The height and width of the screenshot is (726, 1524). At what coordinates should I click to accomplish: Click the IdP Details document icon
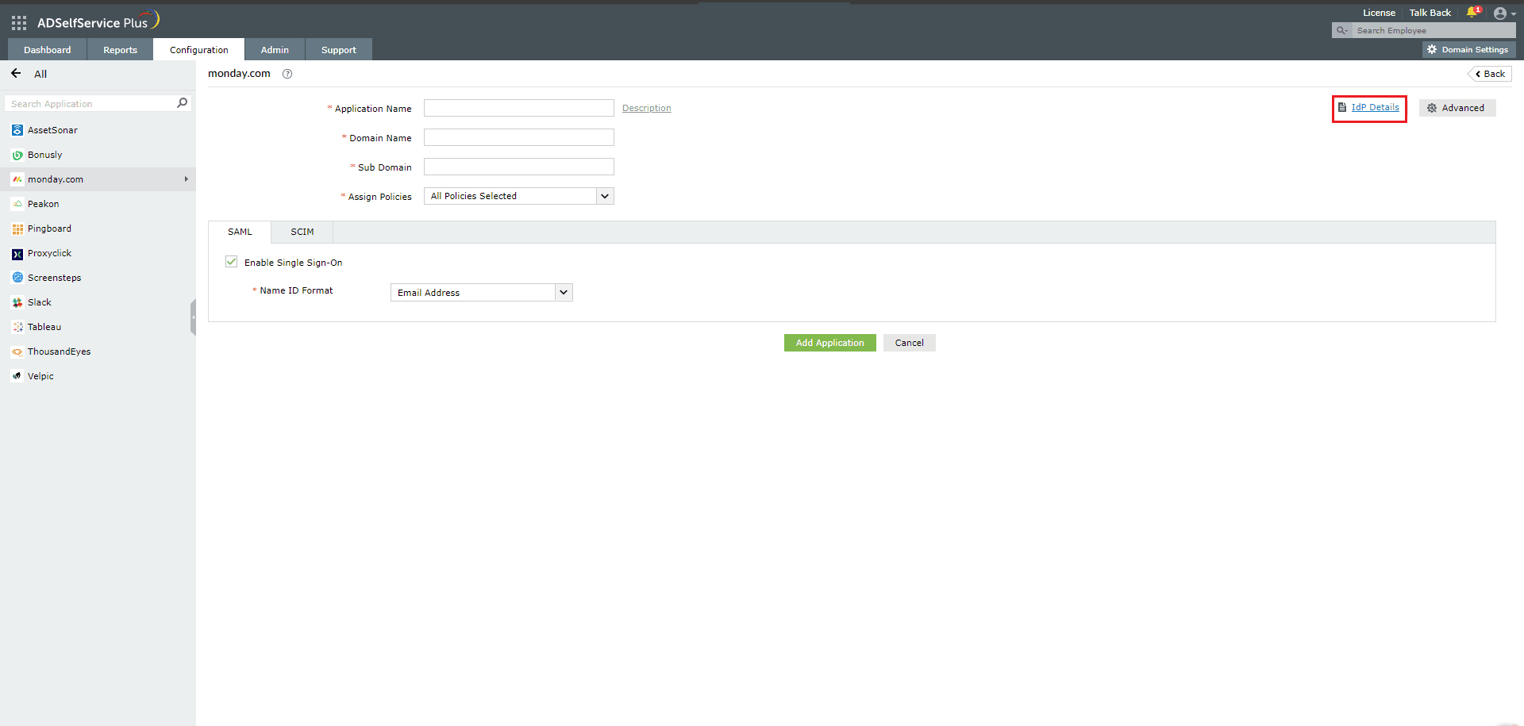1342,107
